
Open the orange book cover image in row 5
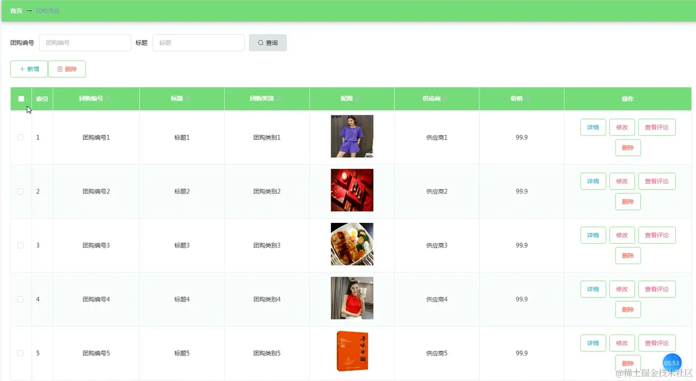pyautogui.click(x=352, y=352)
